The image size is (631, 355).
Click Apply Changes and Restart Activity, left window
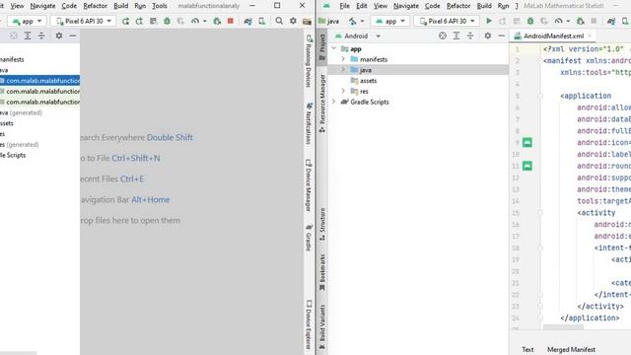139,21
